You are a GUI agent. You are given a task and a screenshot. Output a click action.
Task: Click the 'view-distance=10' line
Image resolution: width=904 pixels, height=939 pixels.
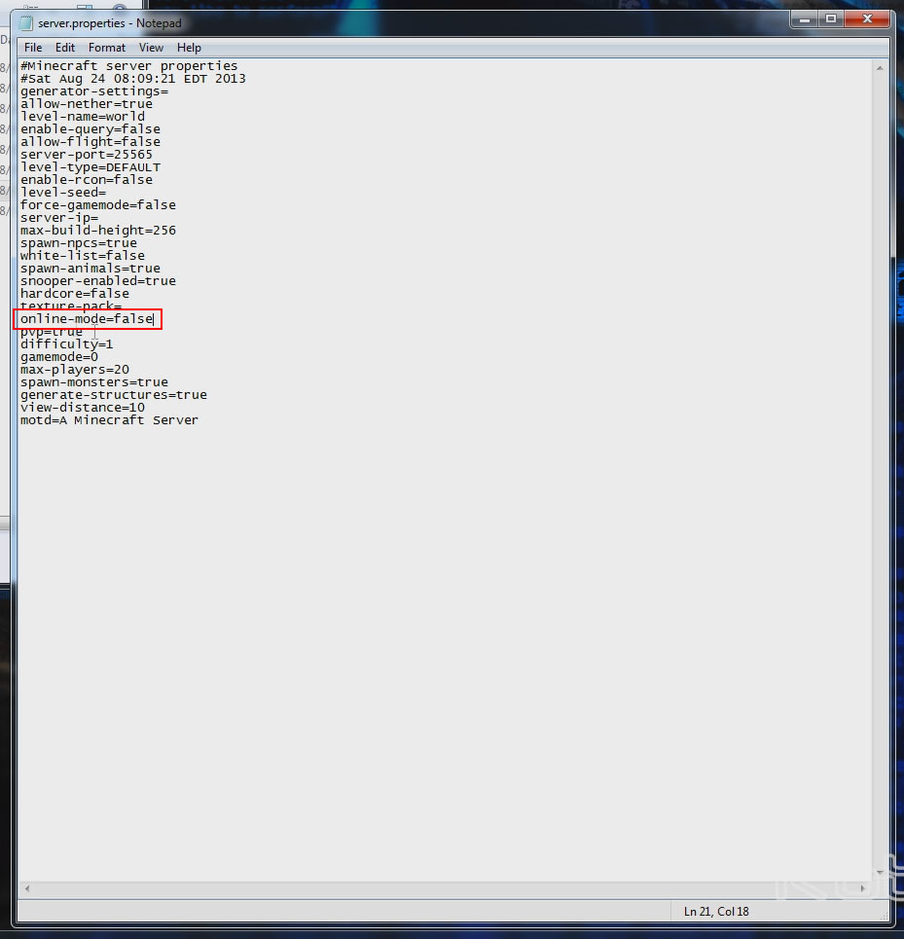click(x=83, y=407)
